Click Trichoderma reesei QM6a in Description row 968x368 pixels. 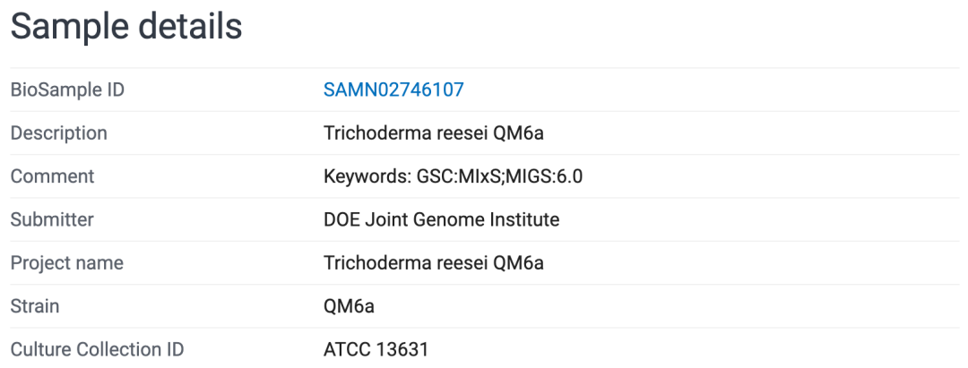click(x=434, y=133)
